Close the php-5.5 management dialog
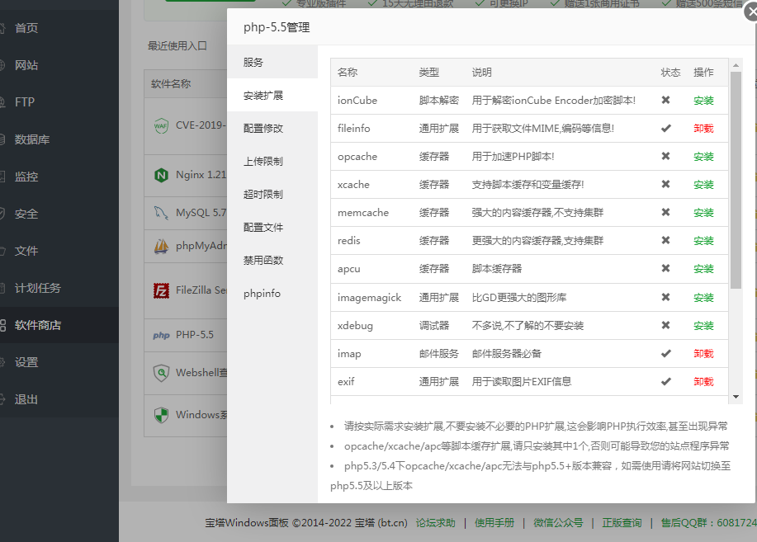Screen dimensions: 757x542 tap(752, 12)
